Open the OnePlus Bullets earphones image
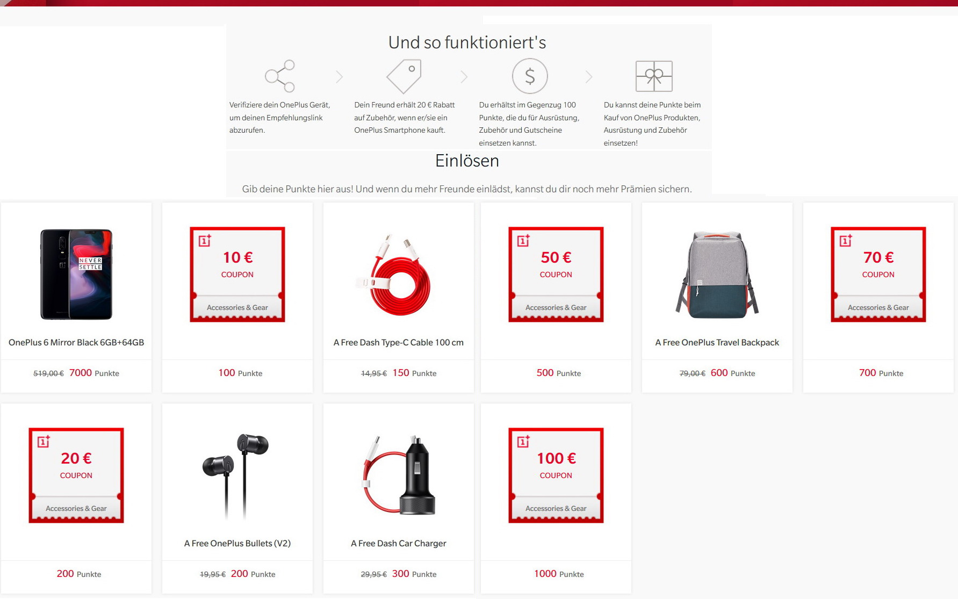Screen dimensions: 958x599 [235, 476]
